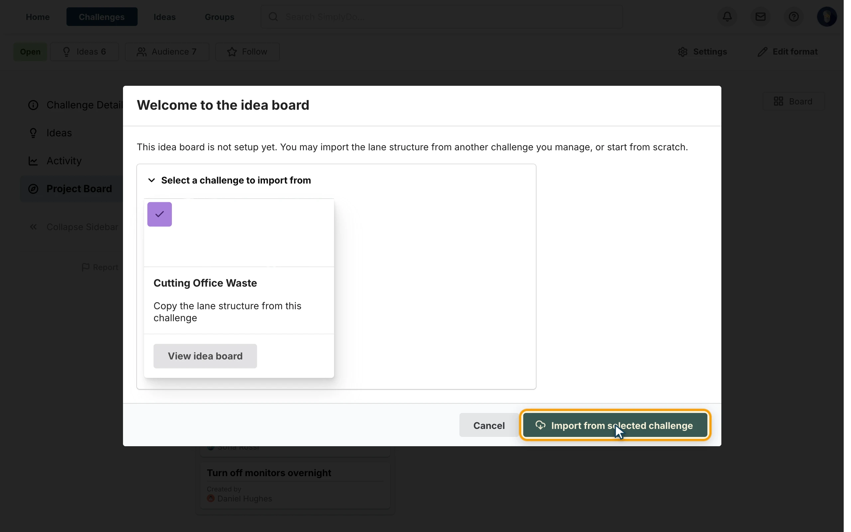
Task: Go to the Home tab
Action: click(x=38, y=17)
